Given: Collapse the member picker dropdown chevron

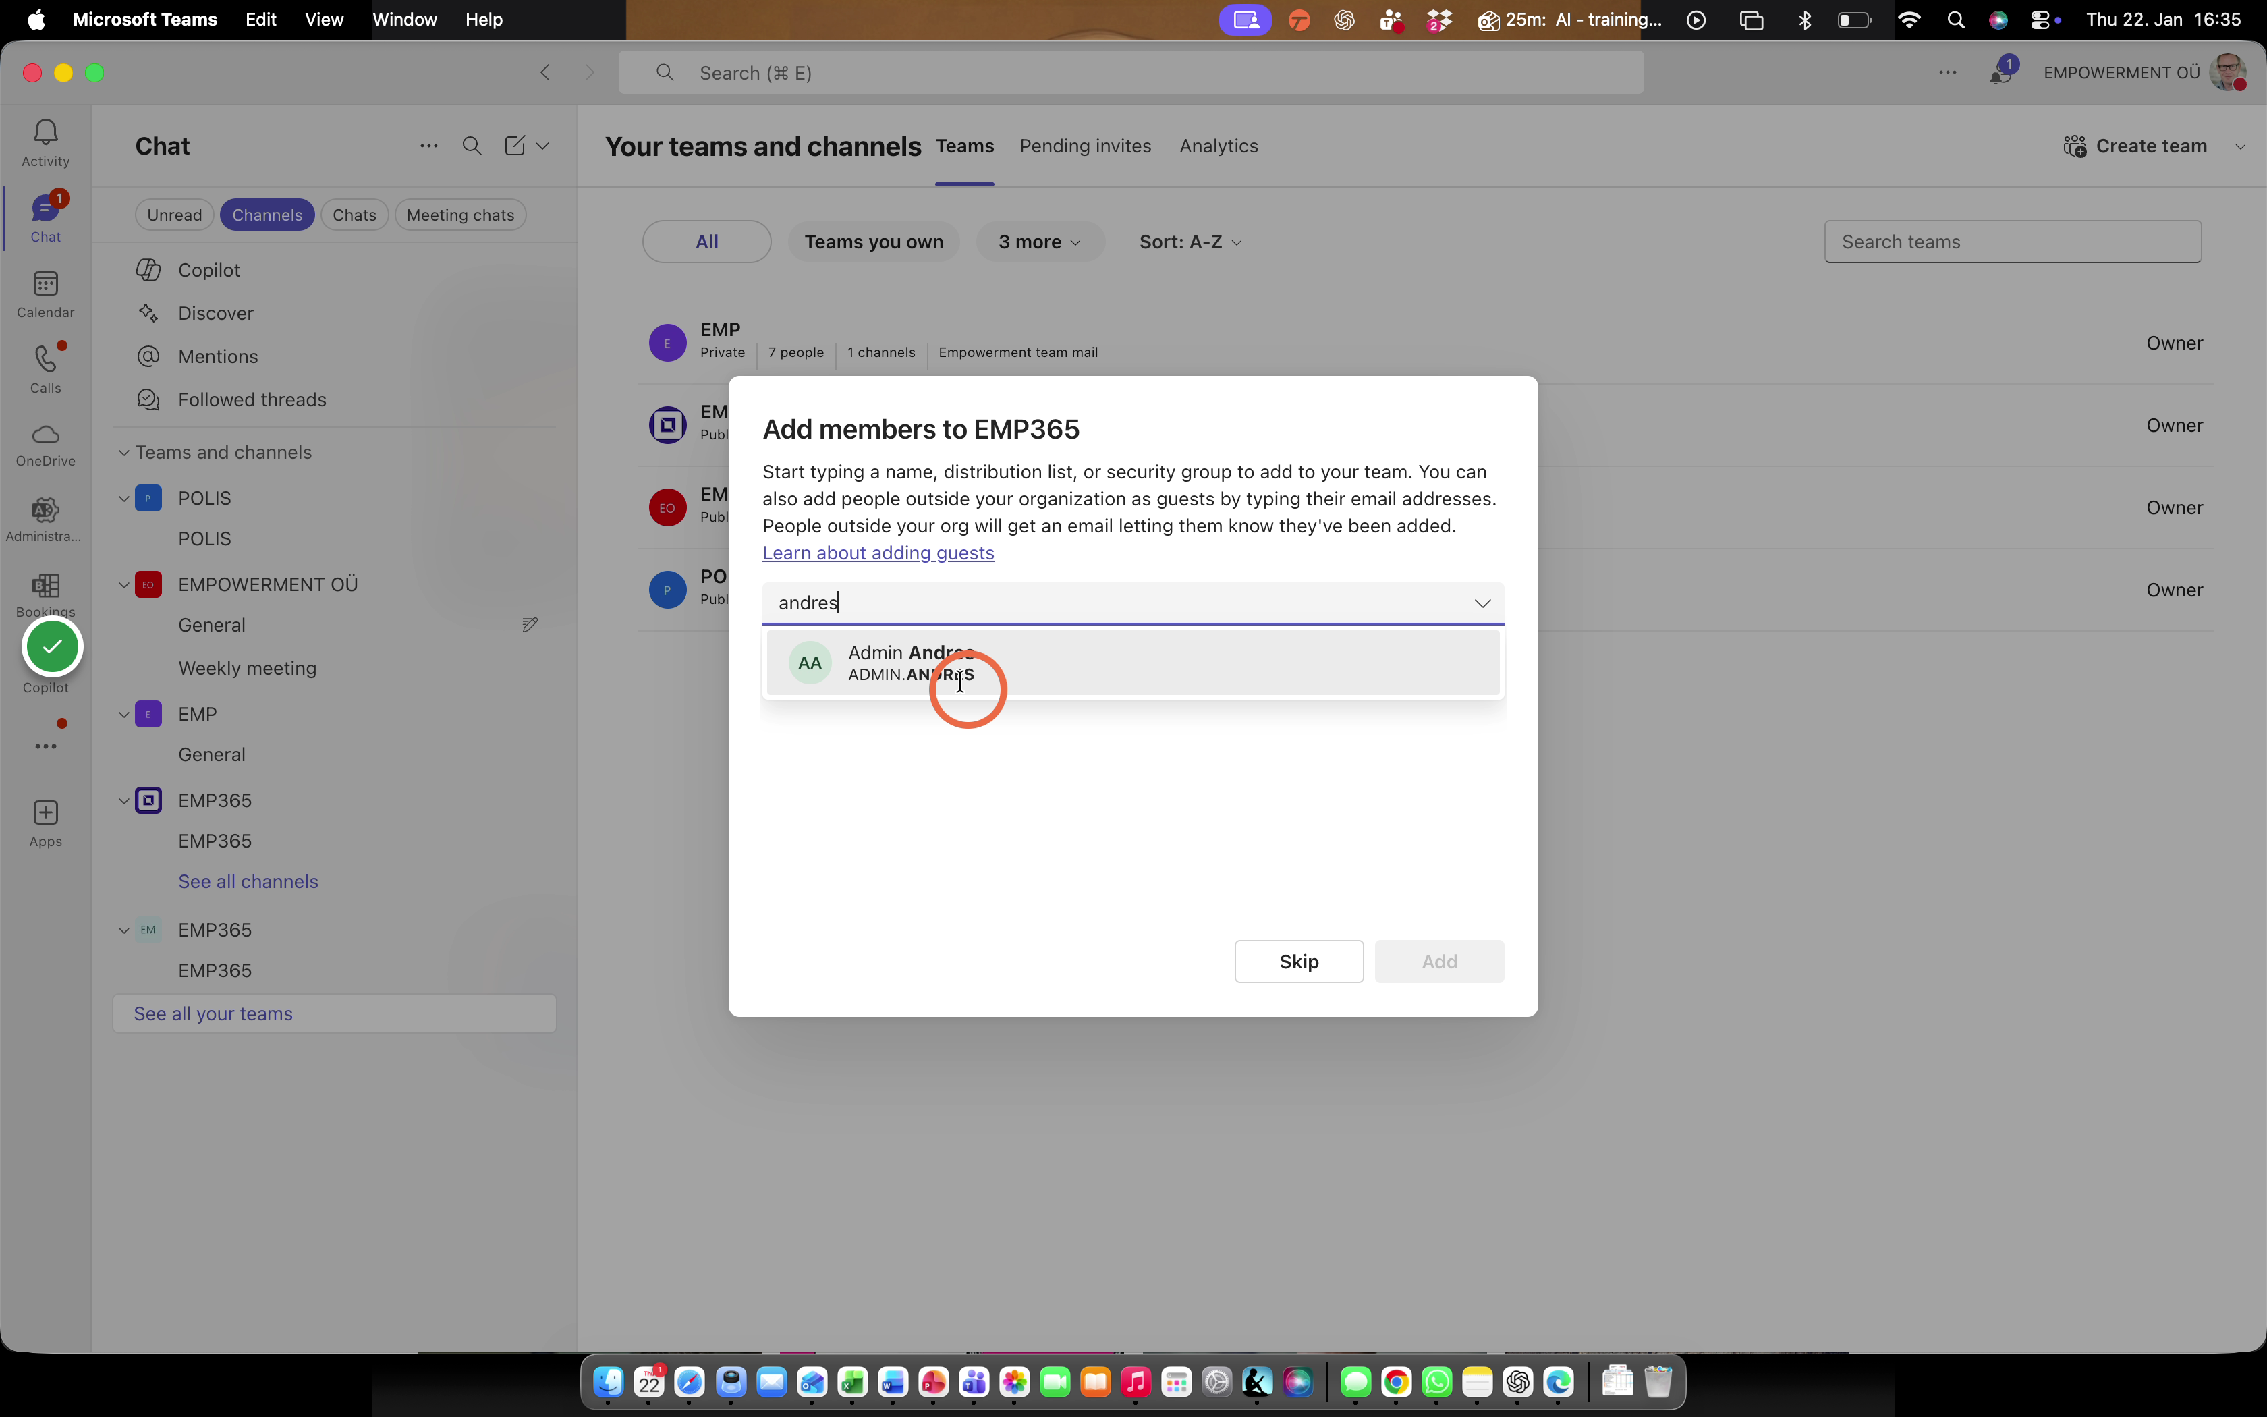Looking at the screenshot, I should (x=1482, y=603).
